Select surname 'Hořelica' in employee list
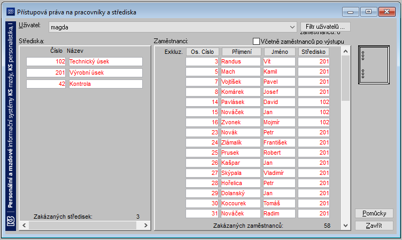This screenshot has height=240, width=402. point(241,183)
